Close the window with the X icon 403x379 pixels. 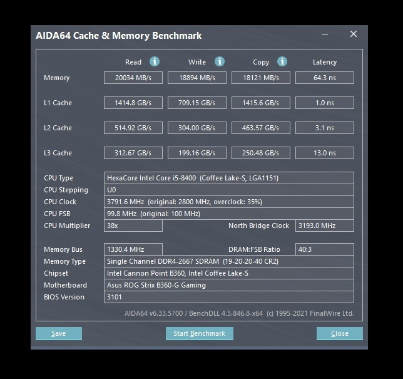tap(353, 34)
